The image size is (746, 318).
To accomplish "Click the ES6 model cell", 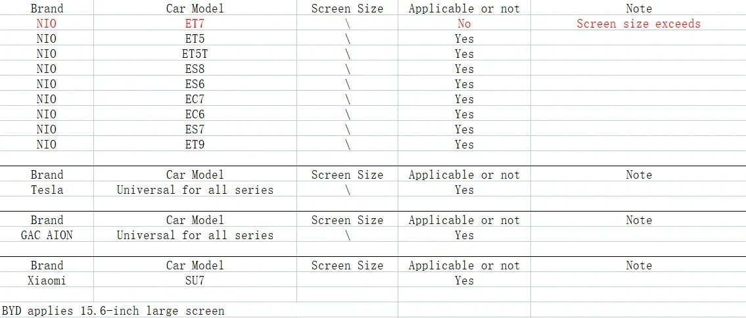I will pos(195,84).
